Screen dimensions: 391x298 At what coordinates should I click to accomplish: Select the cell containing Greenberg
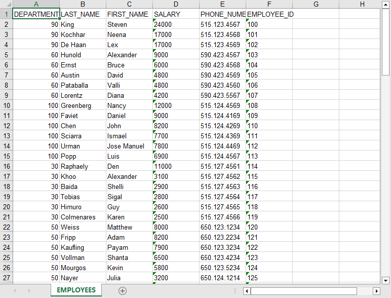click(x=83, y=105)
